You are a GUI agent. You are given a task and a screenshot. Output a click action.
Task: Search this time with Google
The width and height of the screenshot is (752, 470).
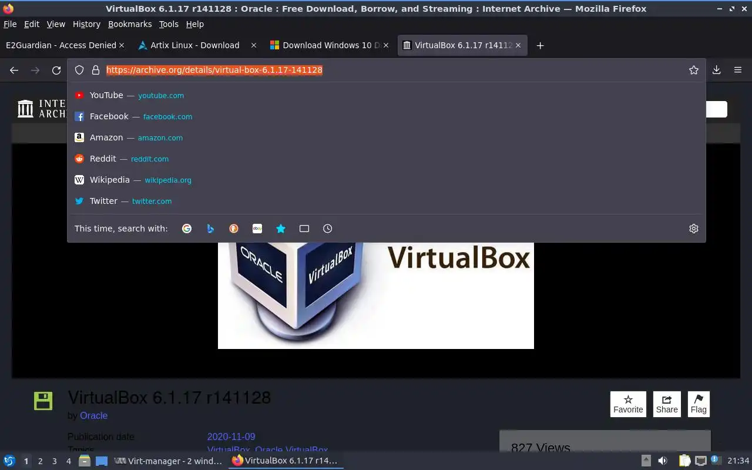[187, 229]
